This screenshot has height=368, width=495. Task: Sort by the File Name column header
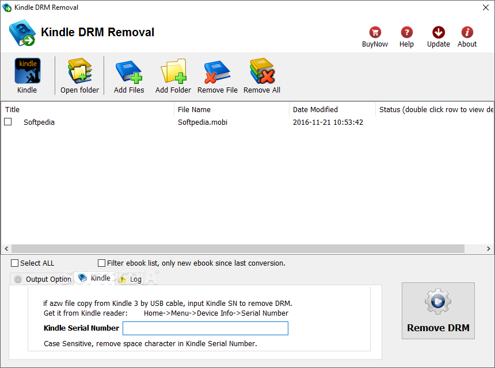[231, 109]
